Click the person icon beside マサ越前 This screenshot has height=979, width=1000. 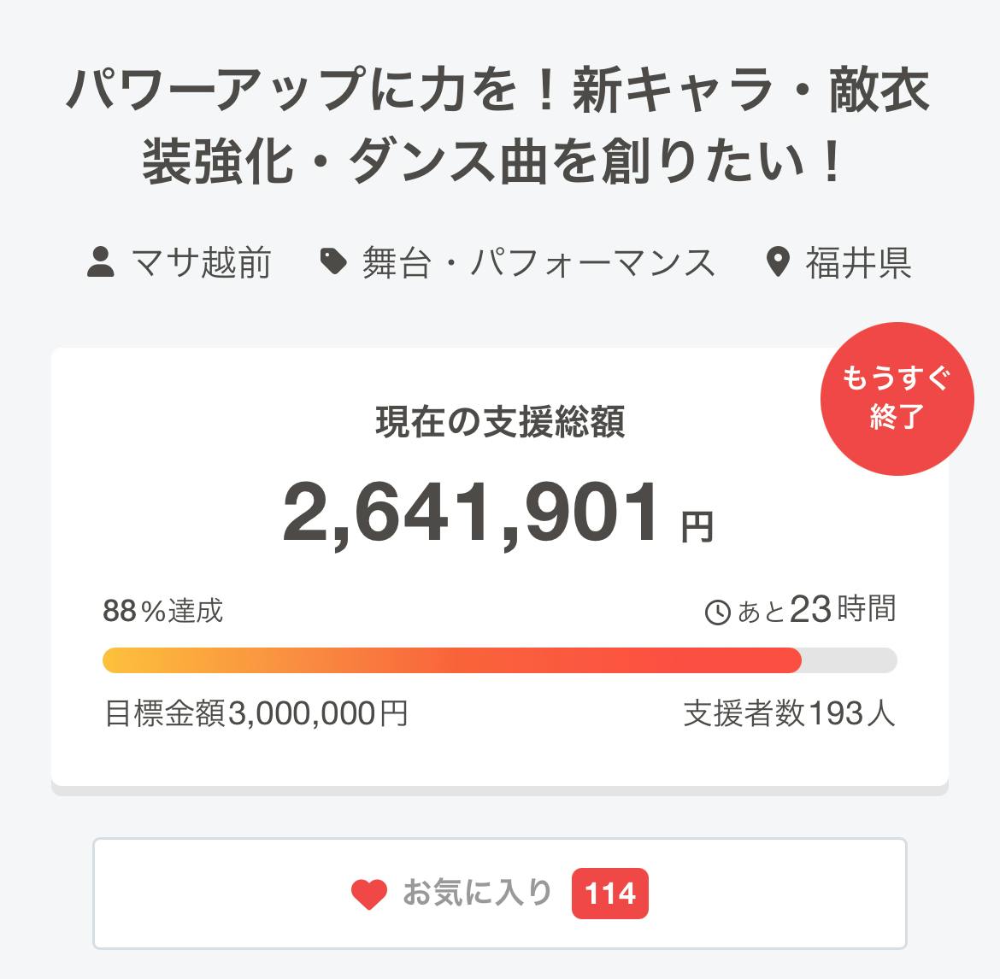[x=101, y=262]
